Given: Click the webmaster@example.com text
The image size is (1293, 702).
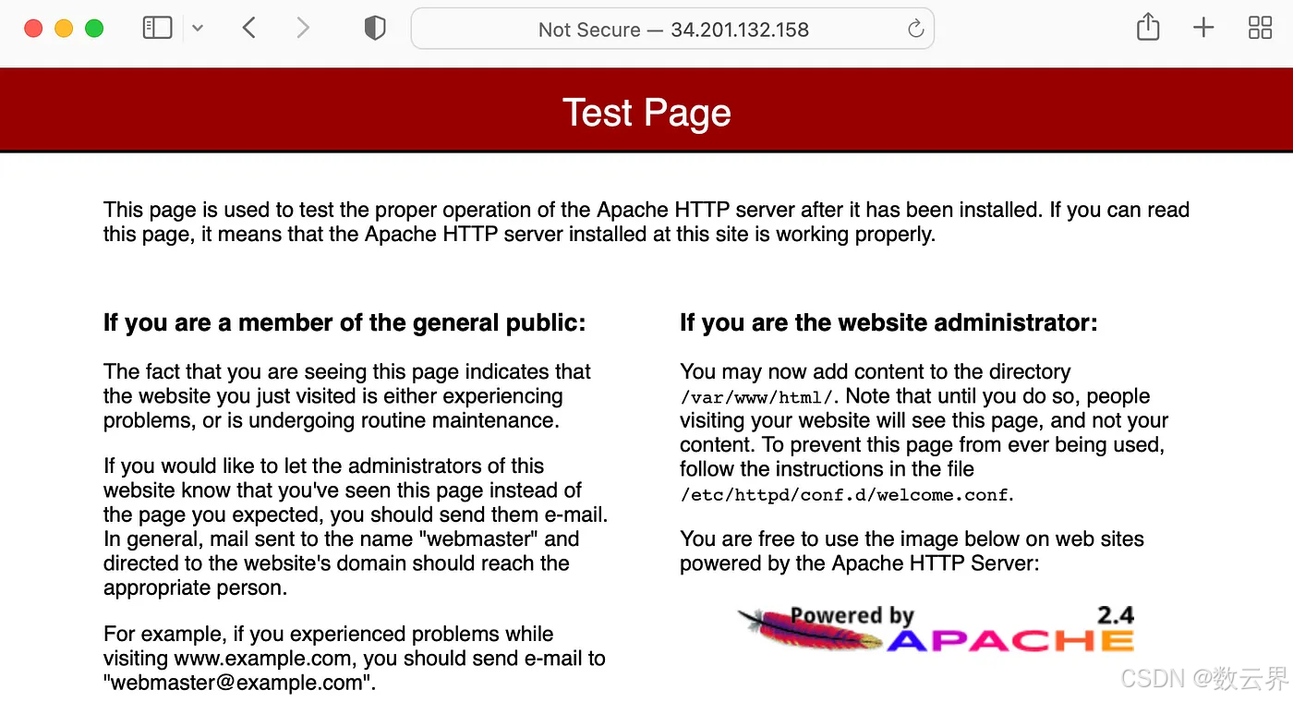Looking at the screenshot, I should (237, 684).
